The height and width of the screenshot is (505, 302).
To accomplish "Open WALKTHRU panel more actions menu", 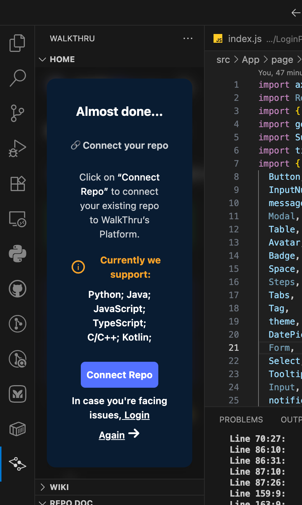I will pos(188,38).
